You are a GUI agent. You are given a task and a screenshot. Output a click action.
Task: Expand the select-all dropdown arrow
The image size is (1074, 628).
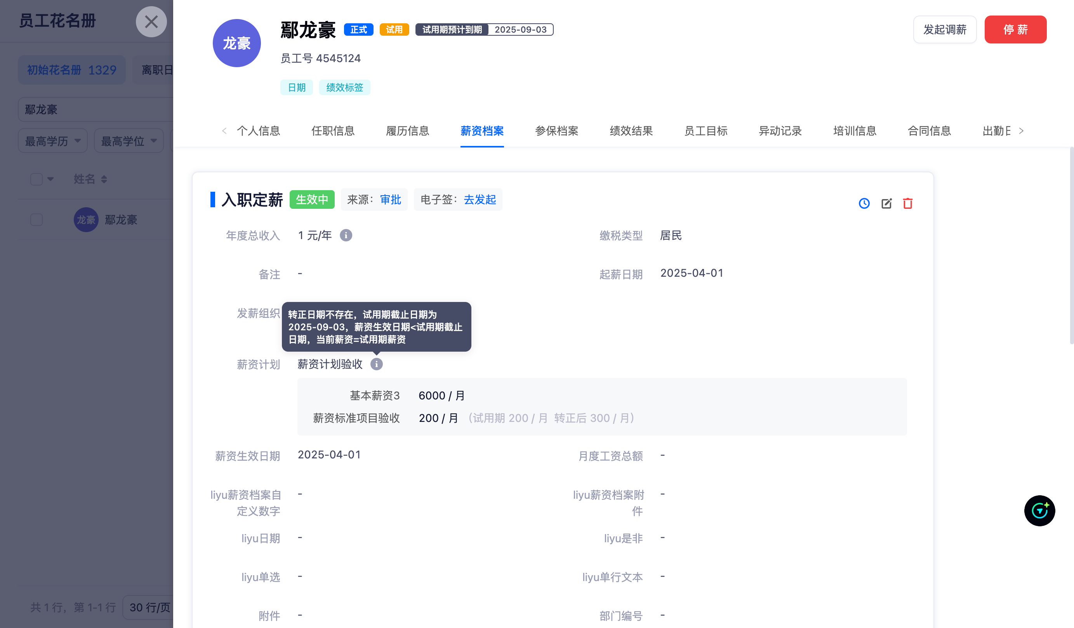[51, 179]
